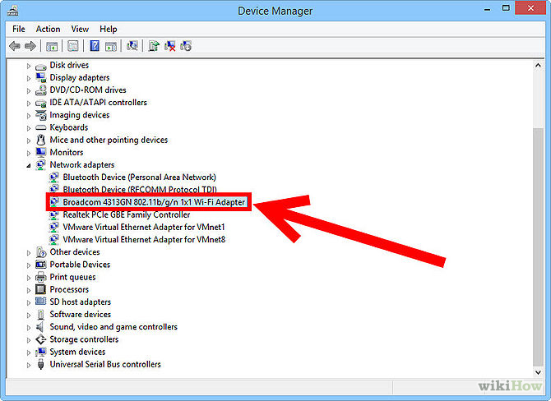Click the IDE ATA/ATAPI controllers icon
This screenshot has width=551, height=401.
41,103
